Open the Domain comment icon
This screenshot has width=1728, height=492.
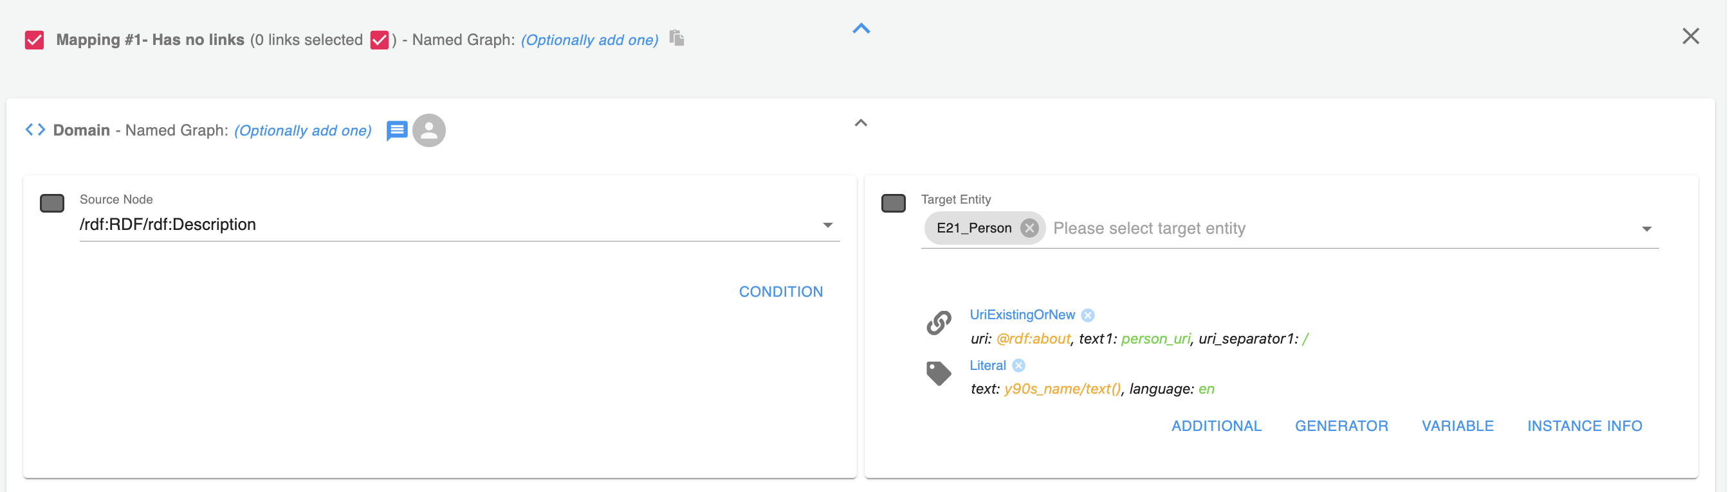396,130
